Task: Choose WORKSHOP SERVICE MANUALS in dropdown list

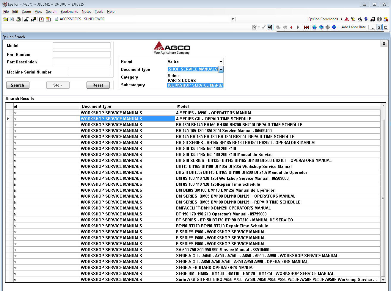Action: [x=195, y=85]
